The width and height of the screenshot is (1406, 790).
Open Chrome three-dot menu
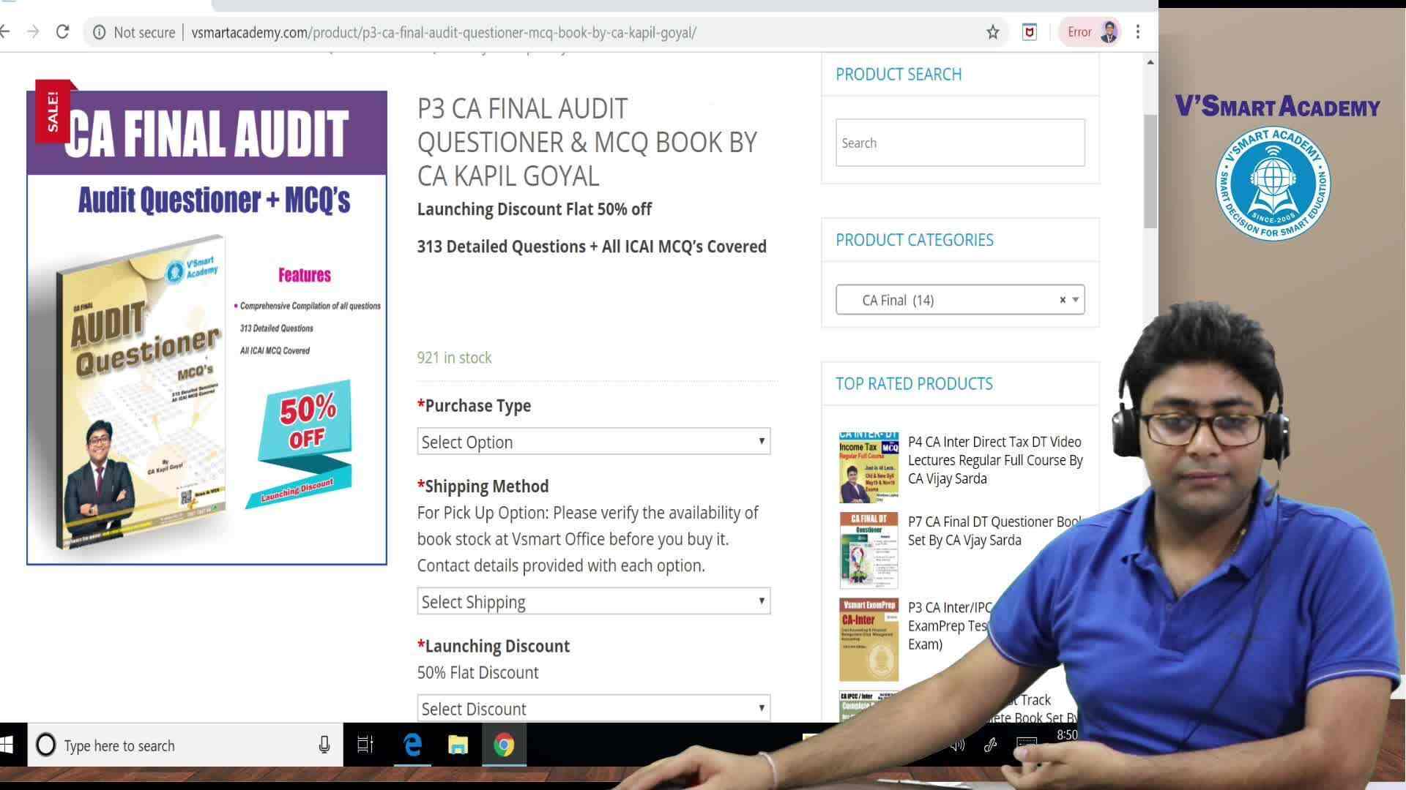1137,32
